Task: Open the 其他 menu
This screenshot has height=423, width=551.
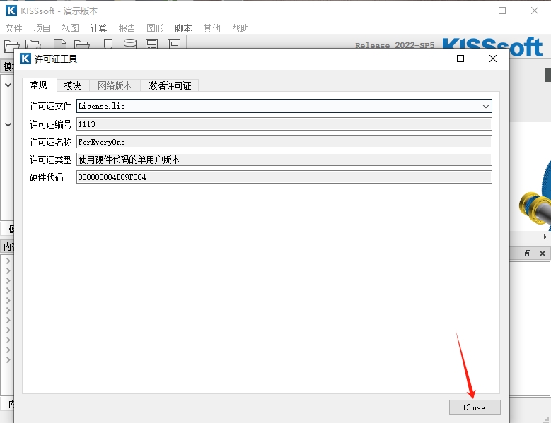Action: (211, 28)
